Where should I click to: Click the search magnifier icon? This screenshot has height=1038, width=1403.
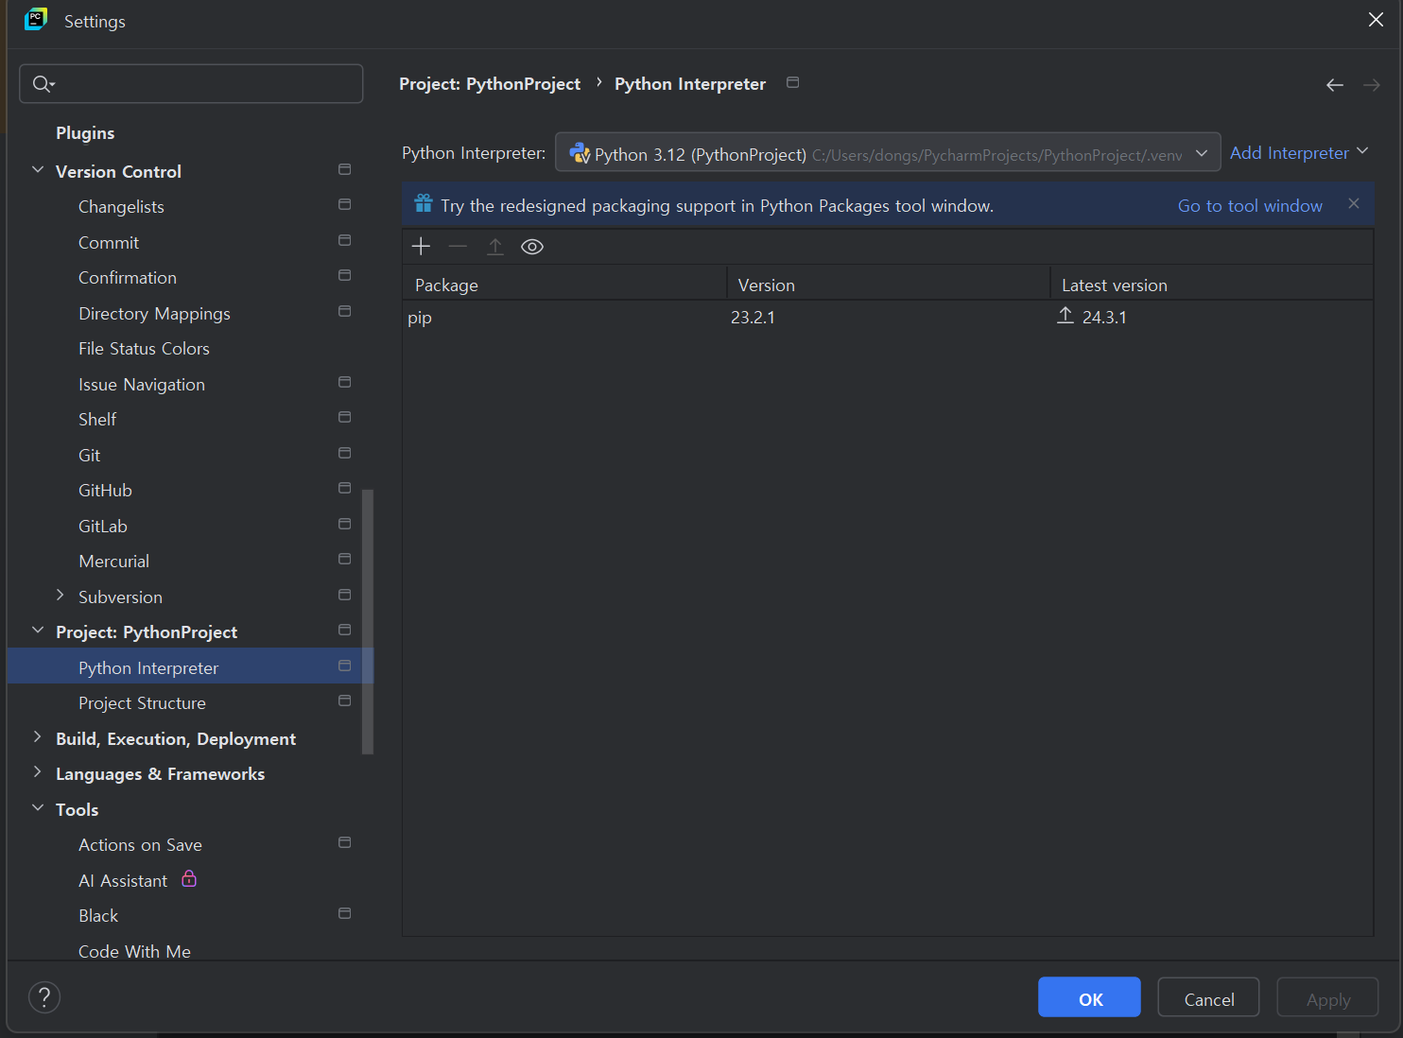tap(41, 84)
